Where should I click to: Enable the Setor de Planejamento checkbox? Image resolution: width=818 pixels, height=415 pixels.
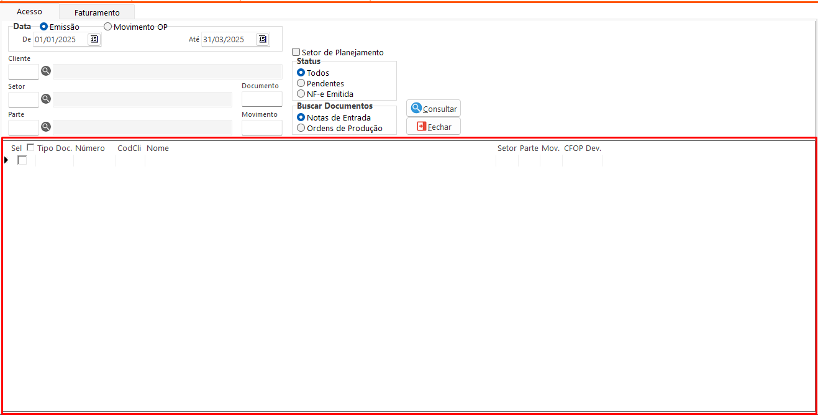tap(296, 52)
